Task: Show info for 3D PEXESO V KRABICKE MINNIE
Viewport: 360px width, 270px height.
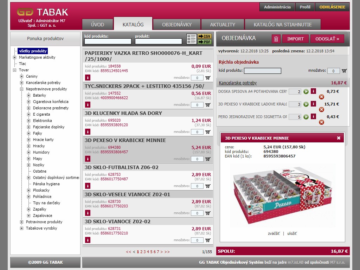Action: coord(88,159)
